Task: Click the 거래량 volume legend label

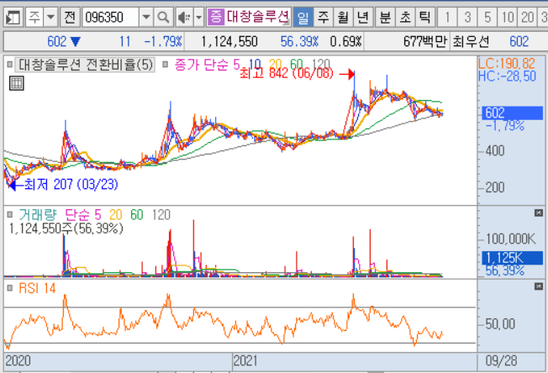Action: point(37,214)
